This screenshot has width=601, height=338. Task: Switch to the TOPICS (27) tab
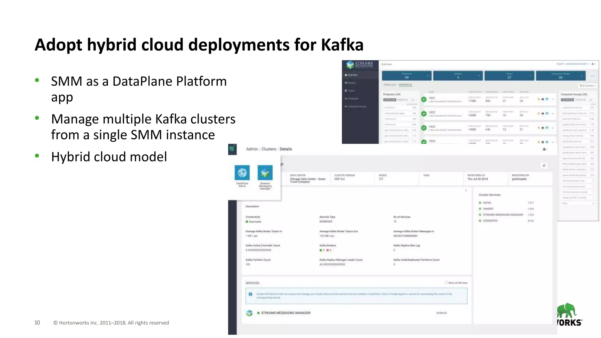click(x=390, y=85)
